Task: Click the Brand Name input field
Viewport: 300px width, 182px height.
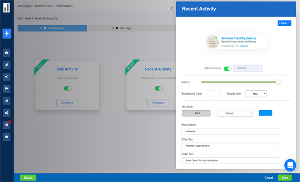Action: click(x=230, y=131)
